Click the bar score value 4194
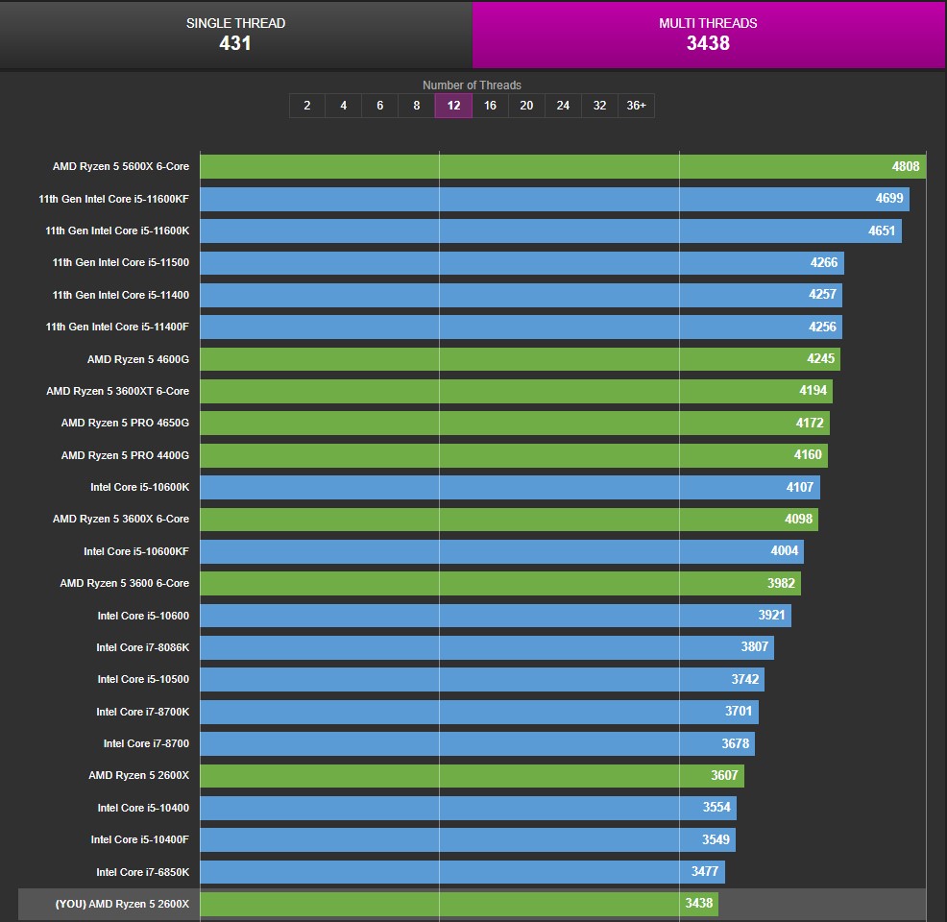 [813, 391]
